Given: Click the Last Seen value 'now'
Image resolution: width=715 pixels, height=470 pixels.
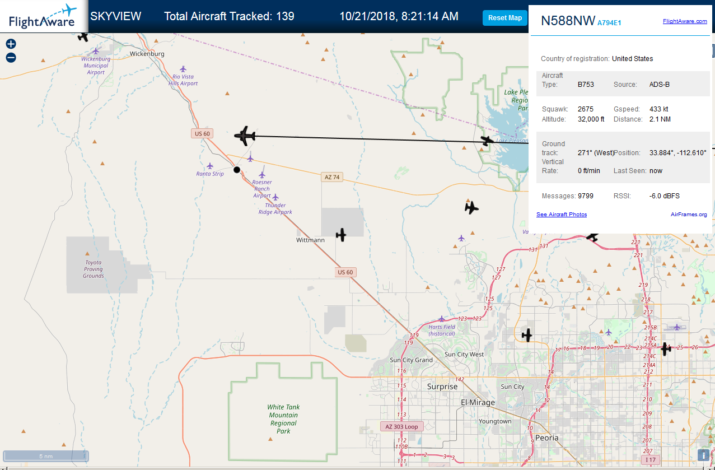Looking at the screenshot, I should tap(656, 171).
